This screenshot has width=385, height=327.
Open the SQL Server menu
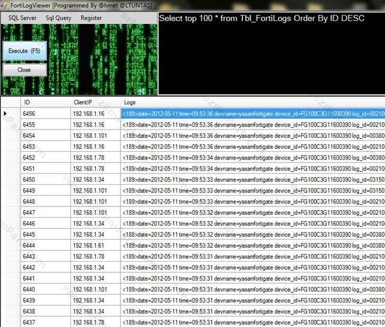click(x=22, y=18)
